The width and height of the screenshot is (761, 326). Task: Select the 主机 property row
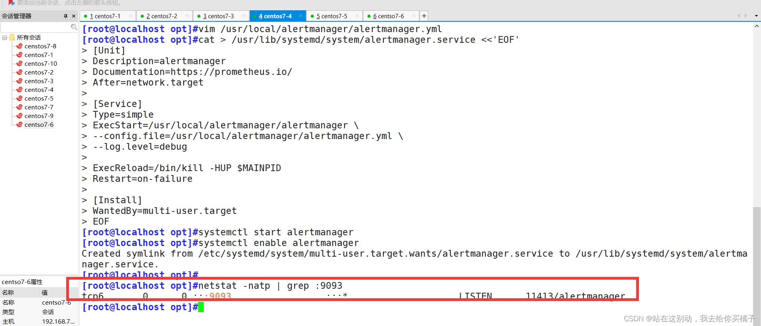pos(39,321)
